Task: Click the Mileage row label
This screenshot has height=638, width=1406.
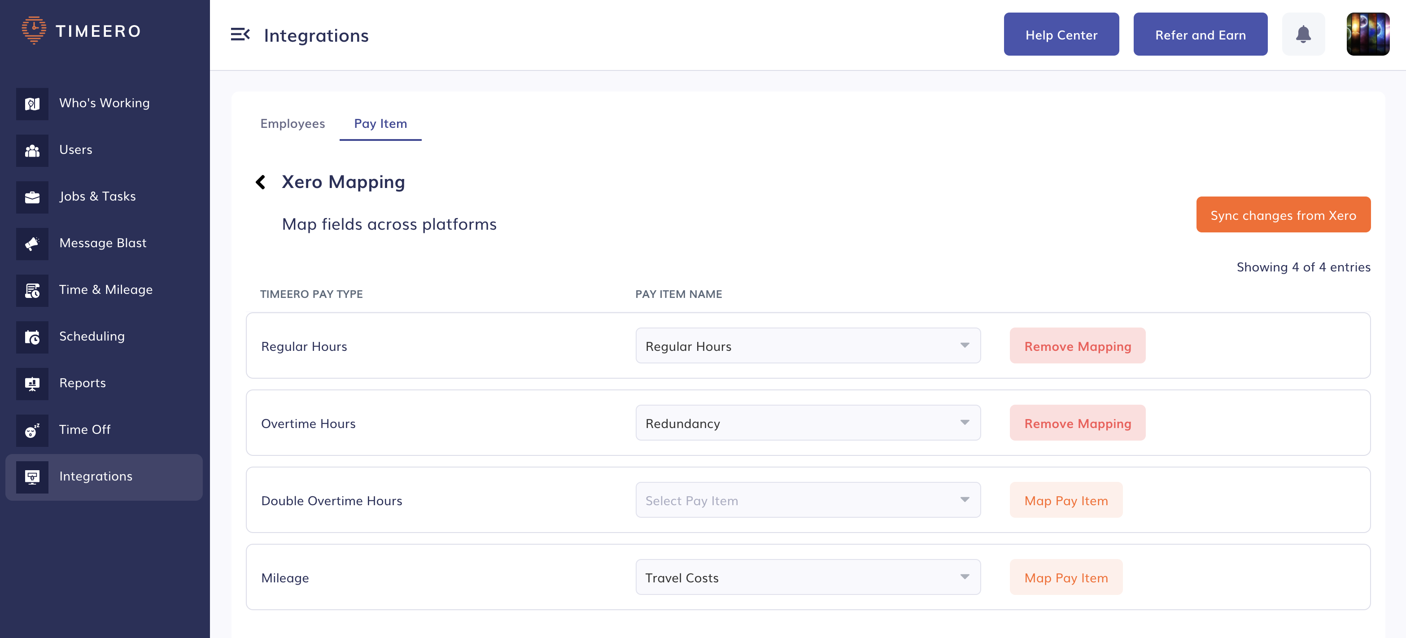Action: (285, 578)
